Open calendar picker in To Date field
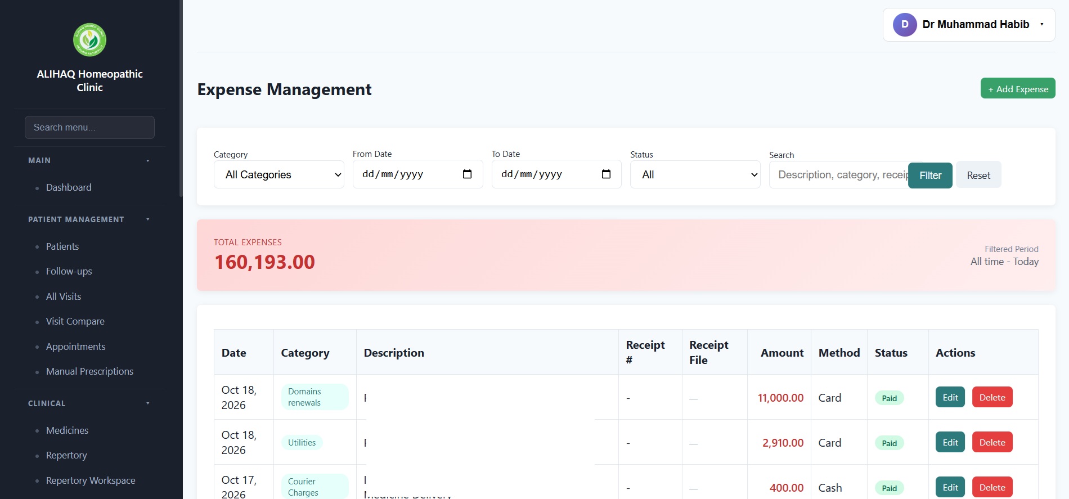Image resolution: width=1069 pixels, height=499 pixels. point(606,174)
